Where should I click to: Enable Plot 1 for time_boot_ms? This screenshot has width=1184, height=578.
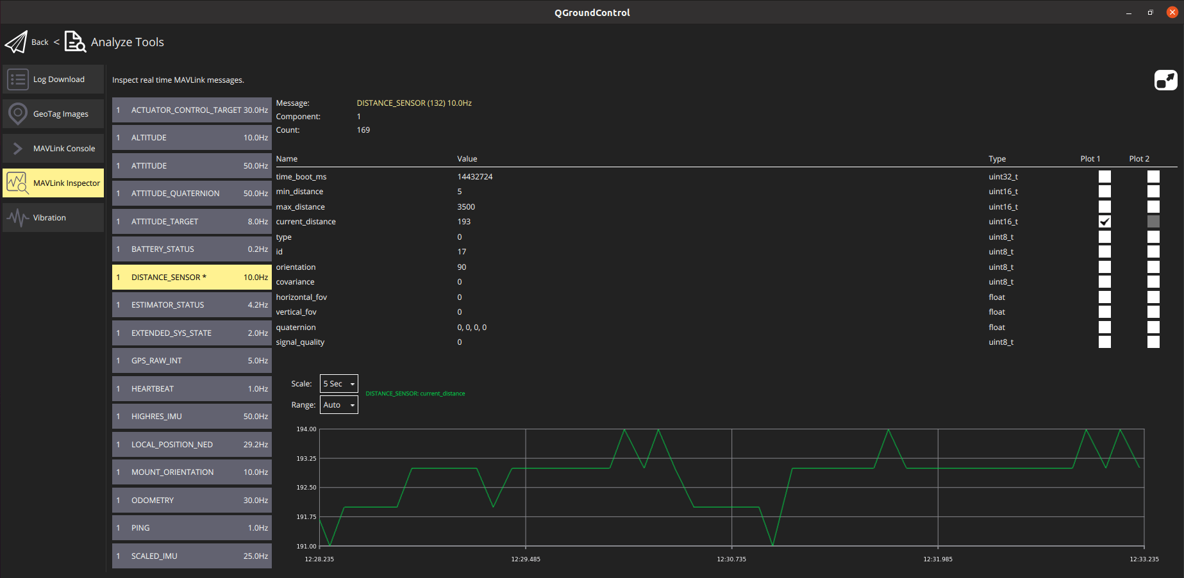tap(1104, 176)
